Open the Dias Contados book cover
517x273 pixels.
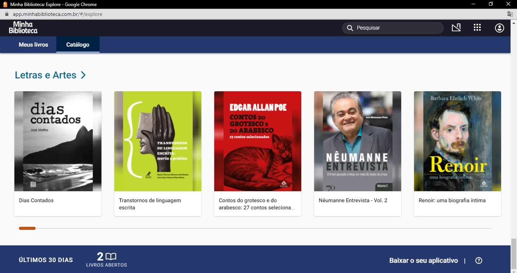tap(58, 141)
